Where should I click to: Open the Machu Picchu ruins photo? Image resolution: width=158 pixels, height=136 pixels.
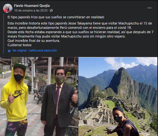[x=118, y=96]
